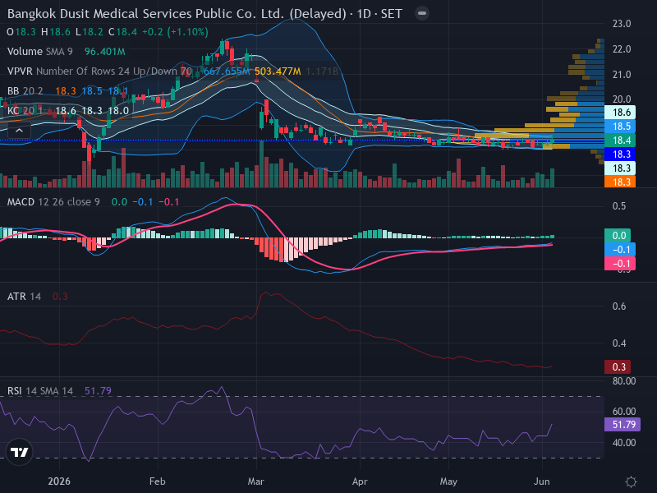Select the BB 20 2 indicator legend
Viewport: 657px width, 493px height.
coord(25,91)
